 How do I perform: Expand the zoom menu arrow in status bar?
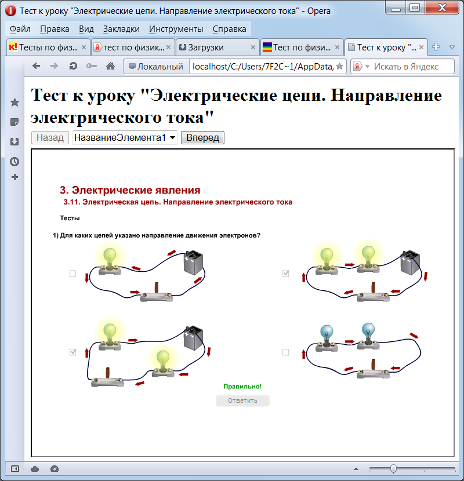[x=356, y=469]
